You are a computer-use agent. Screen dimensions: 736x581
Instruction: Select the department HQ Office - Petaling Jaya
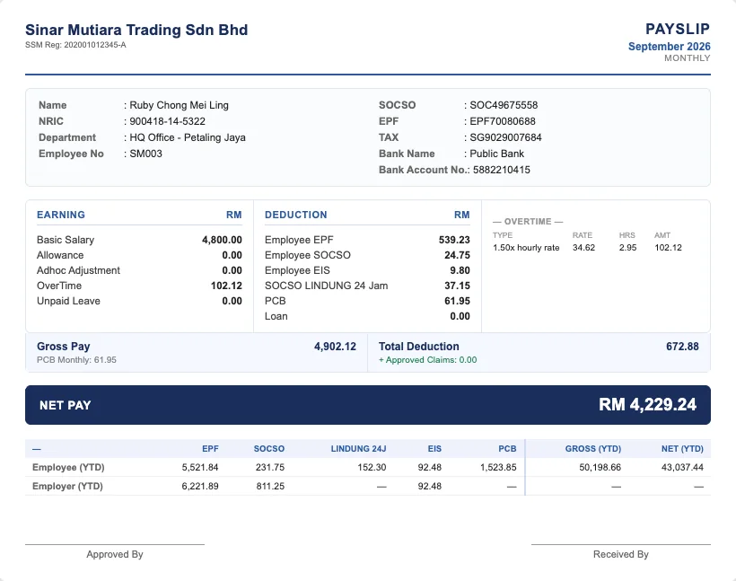[188, 137]
